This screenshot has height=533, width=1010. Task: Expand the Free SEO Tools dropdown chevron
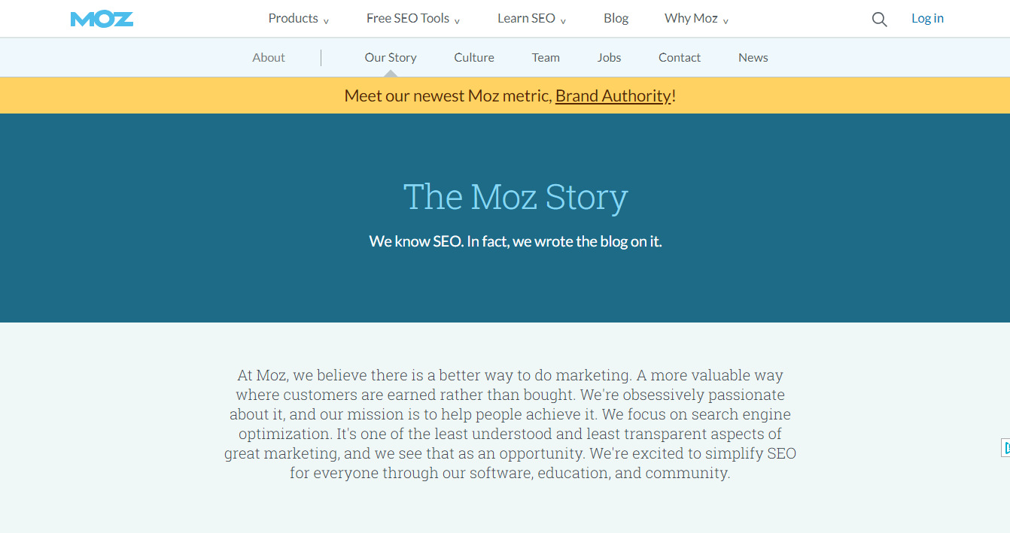click(458, 21)
